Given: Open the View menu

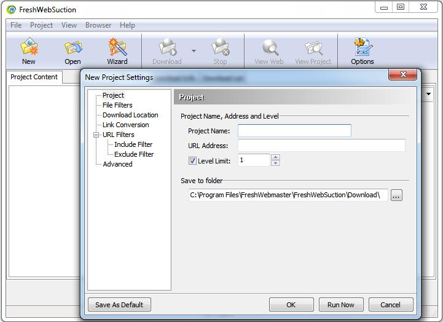Looking at the screenshot, I should 69,25.
